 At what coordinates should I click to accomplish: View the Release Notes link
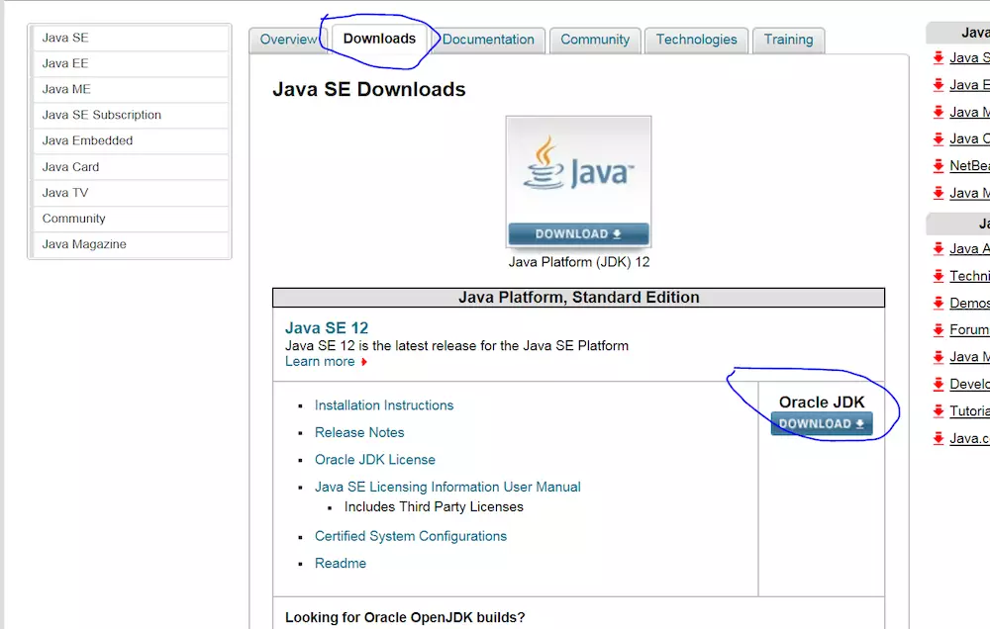coord(359,432)
